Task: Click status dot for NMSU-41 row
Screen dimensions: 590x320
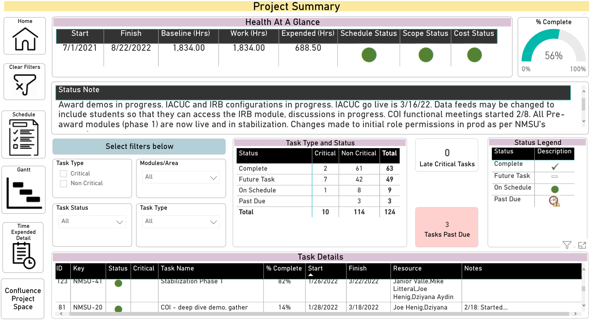Action: pyautogui.click(x=118, y=283)
